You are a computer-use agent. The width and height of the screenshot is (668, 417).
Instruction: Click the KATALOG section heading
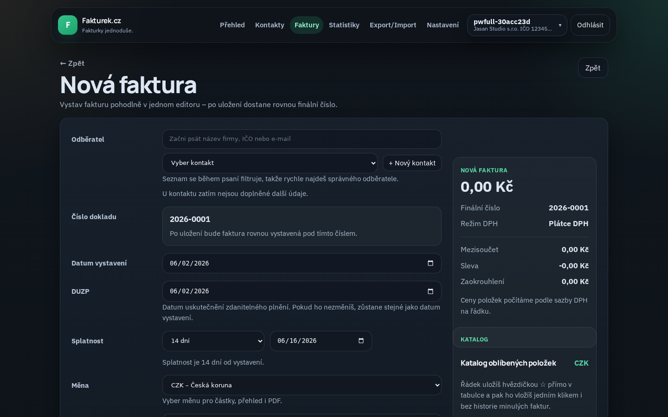tap(474, 340)
